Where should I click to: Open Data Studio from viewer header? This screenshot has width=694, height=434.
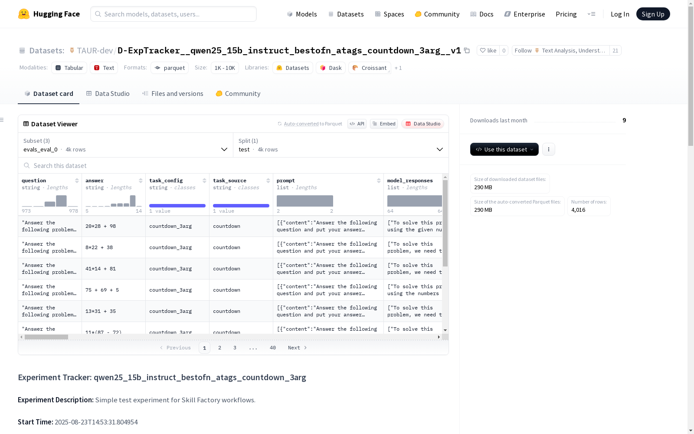(x=422, y=124)
